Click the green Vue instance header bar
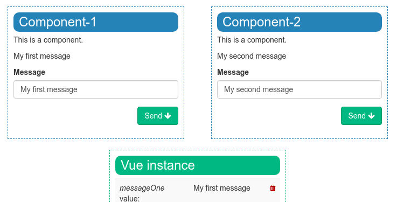 198,165
